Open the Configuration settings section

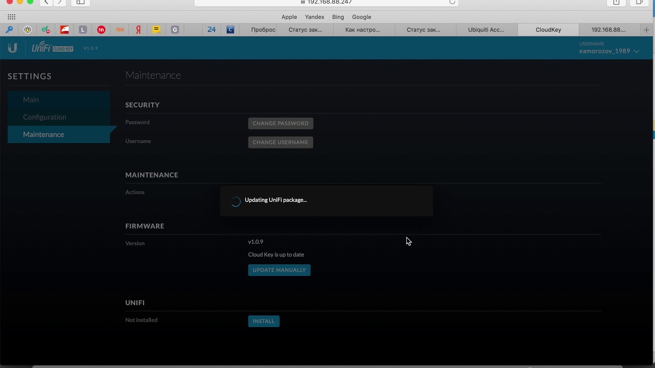[59, 117]
